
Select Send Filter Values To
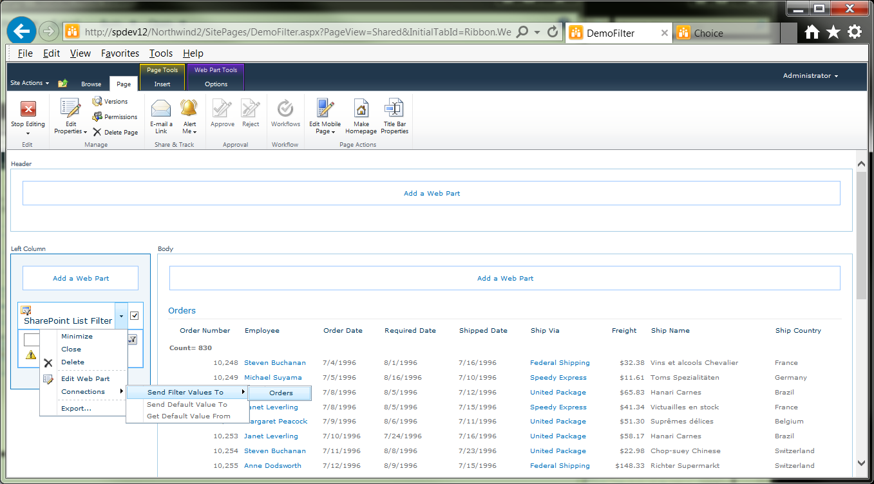click(187, 392)
